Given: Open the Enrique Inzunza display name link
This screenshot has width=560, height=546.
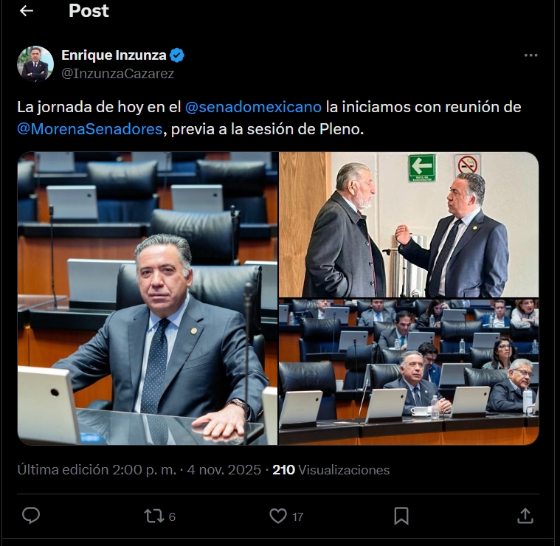Looking at the screenshot, I should [114, 55].
